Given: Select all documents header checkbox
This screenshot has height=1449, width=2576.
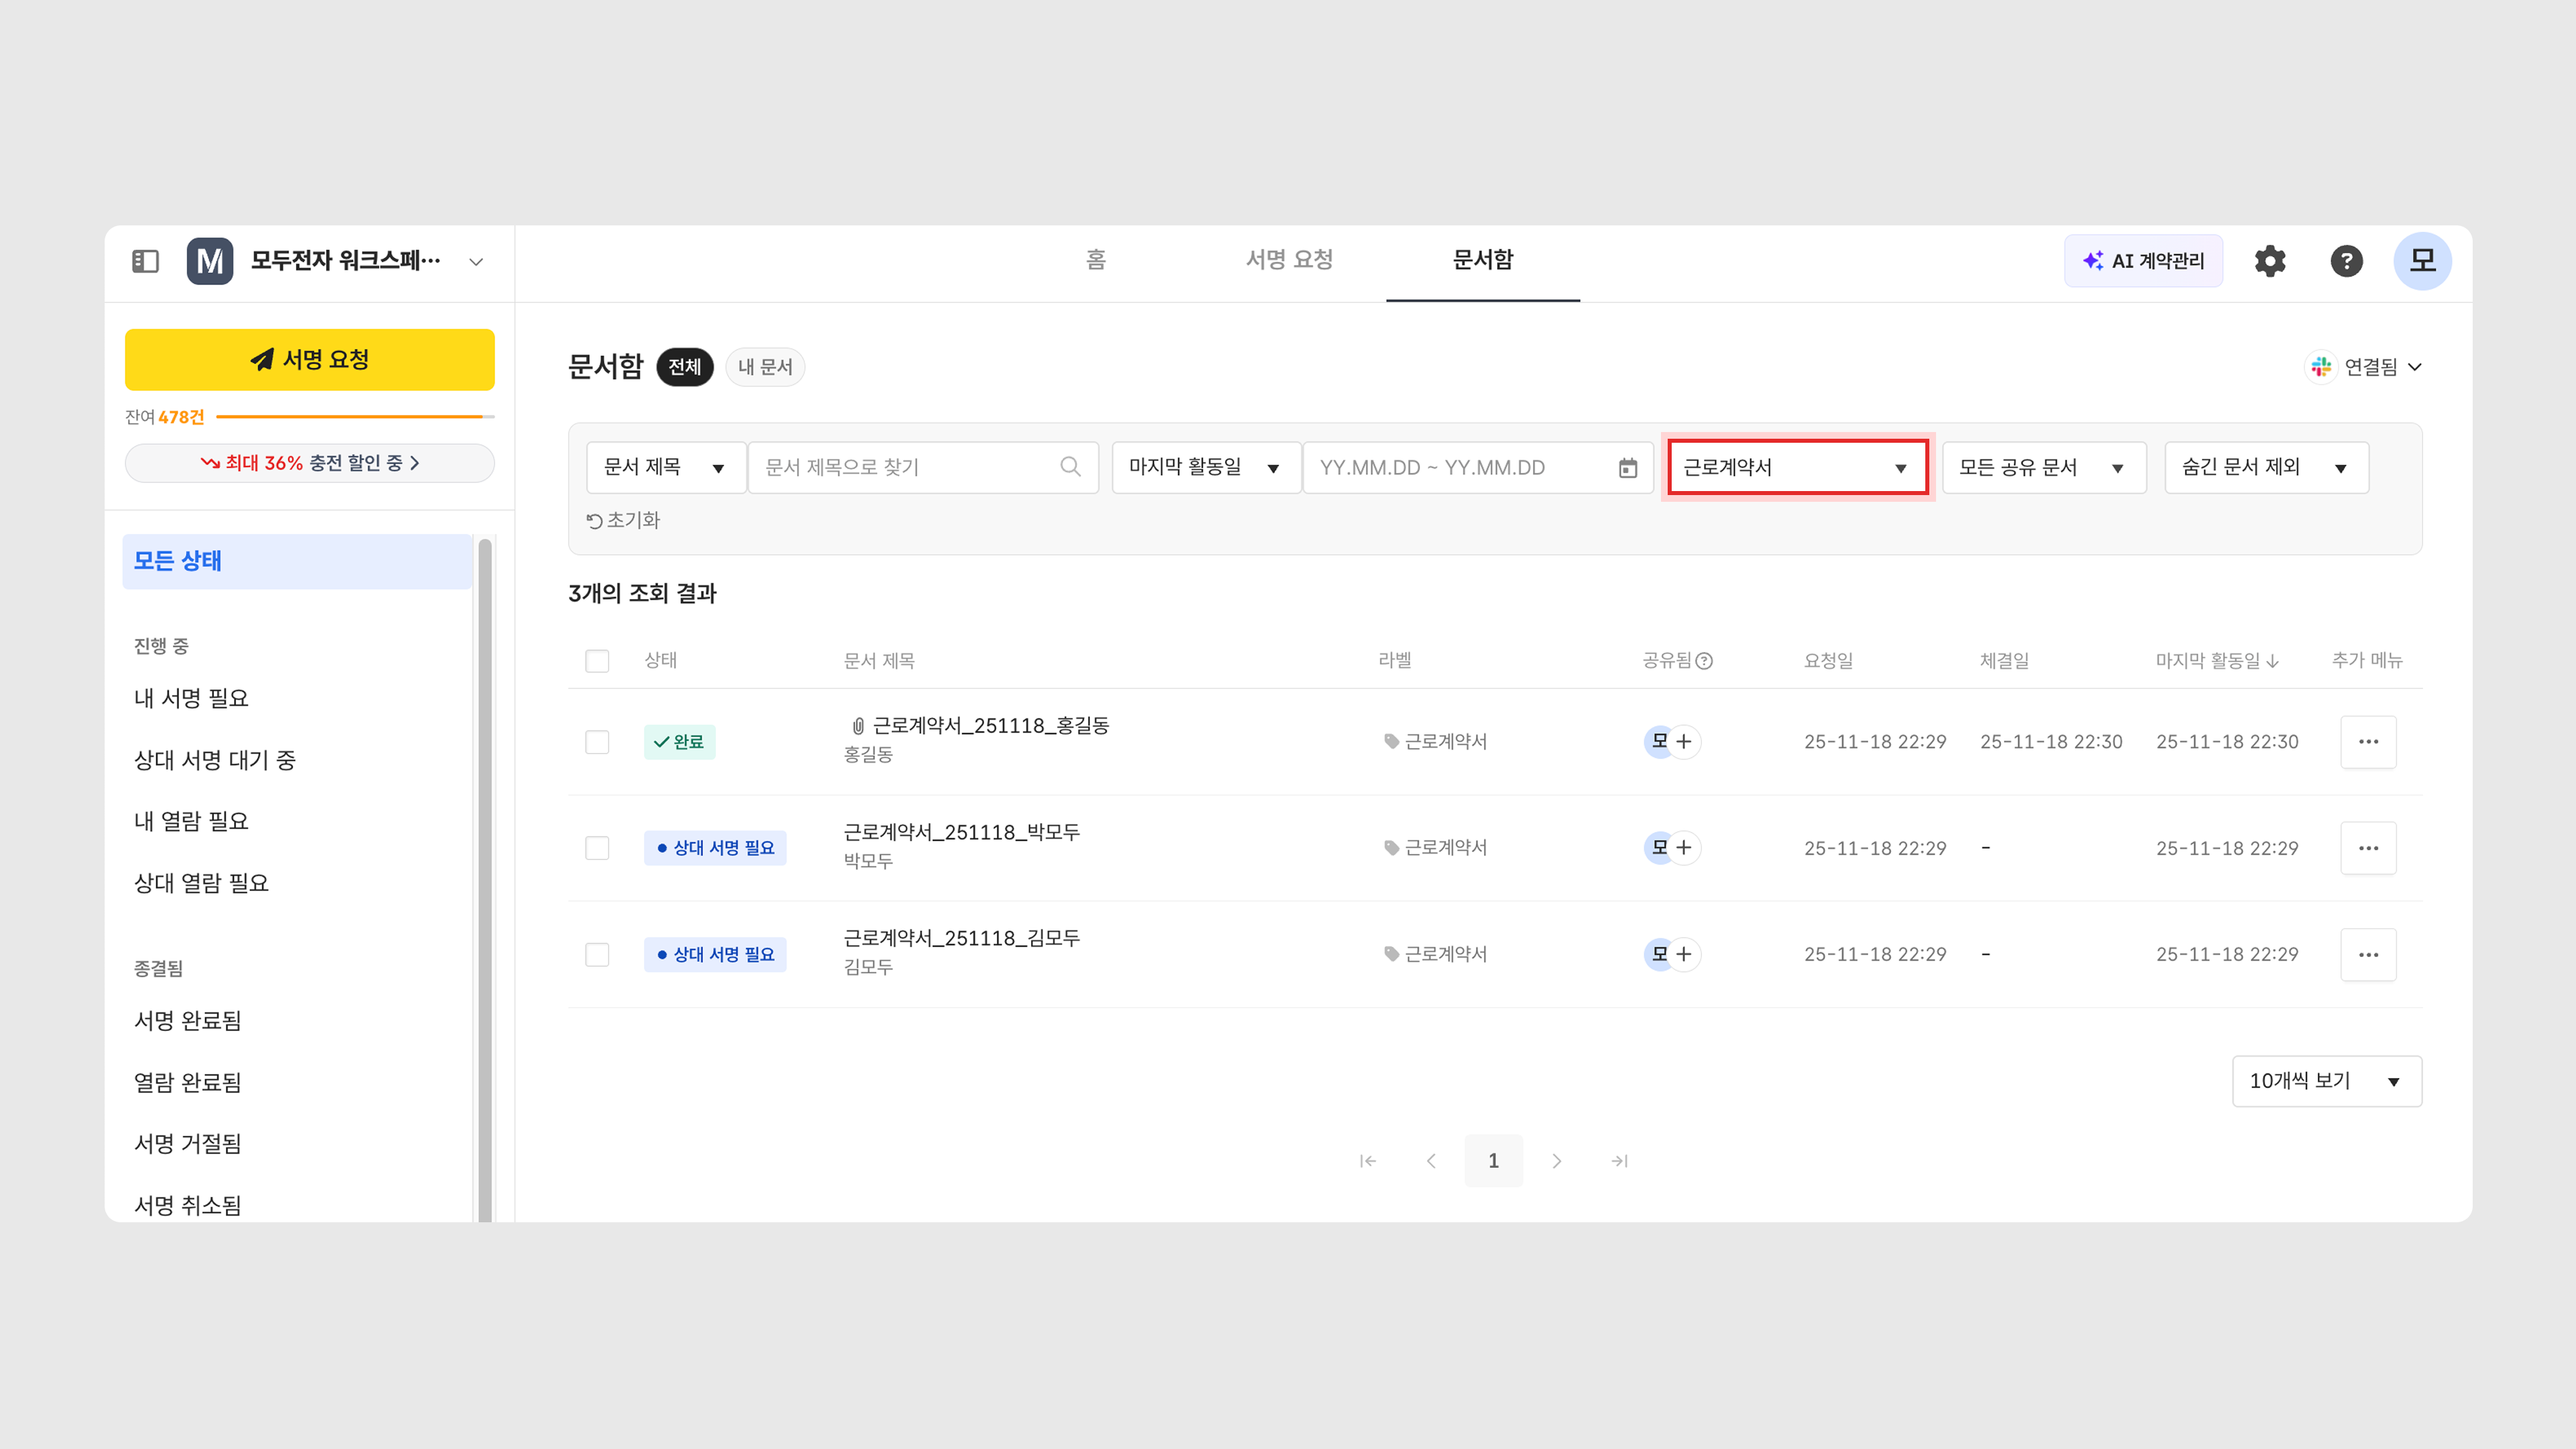Looking at the screenshot, I should tap(597, 661).
